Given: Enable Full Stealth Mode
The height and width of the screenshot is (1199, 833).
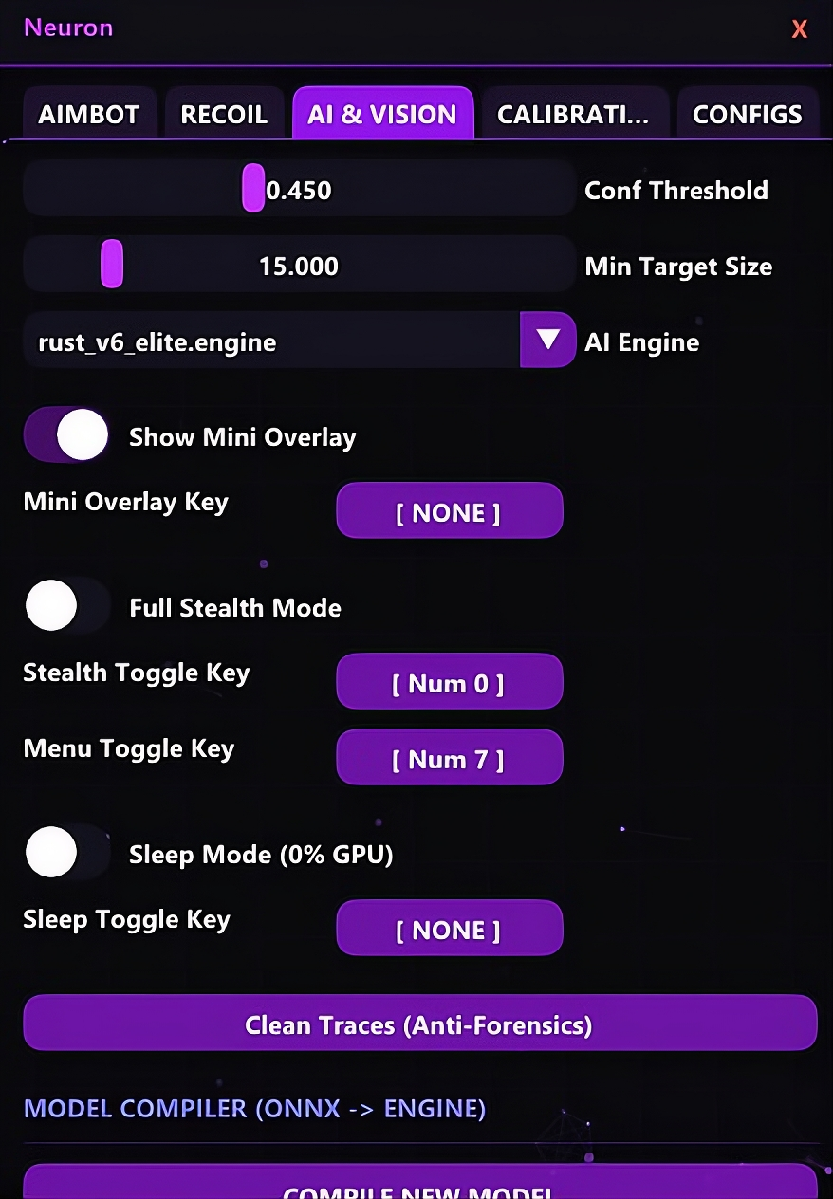Looking at the screenshot, I should tap(66, 606).
